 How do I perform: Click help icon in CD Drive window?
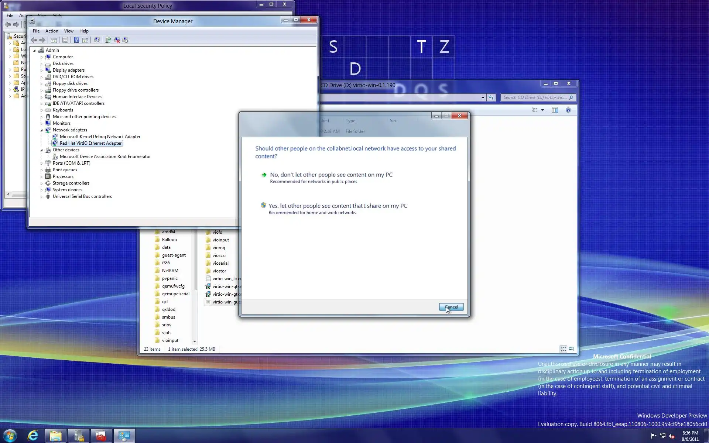click(568, 110)
